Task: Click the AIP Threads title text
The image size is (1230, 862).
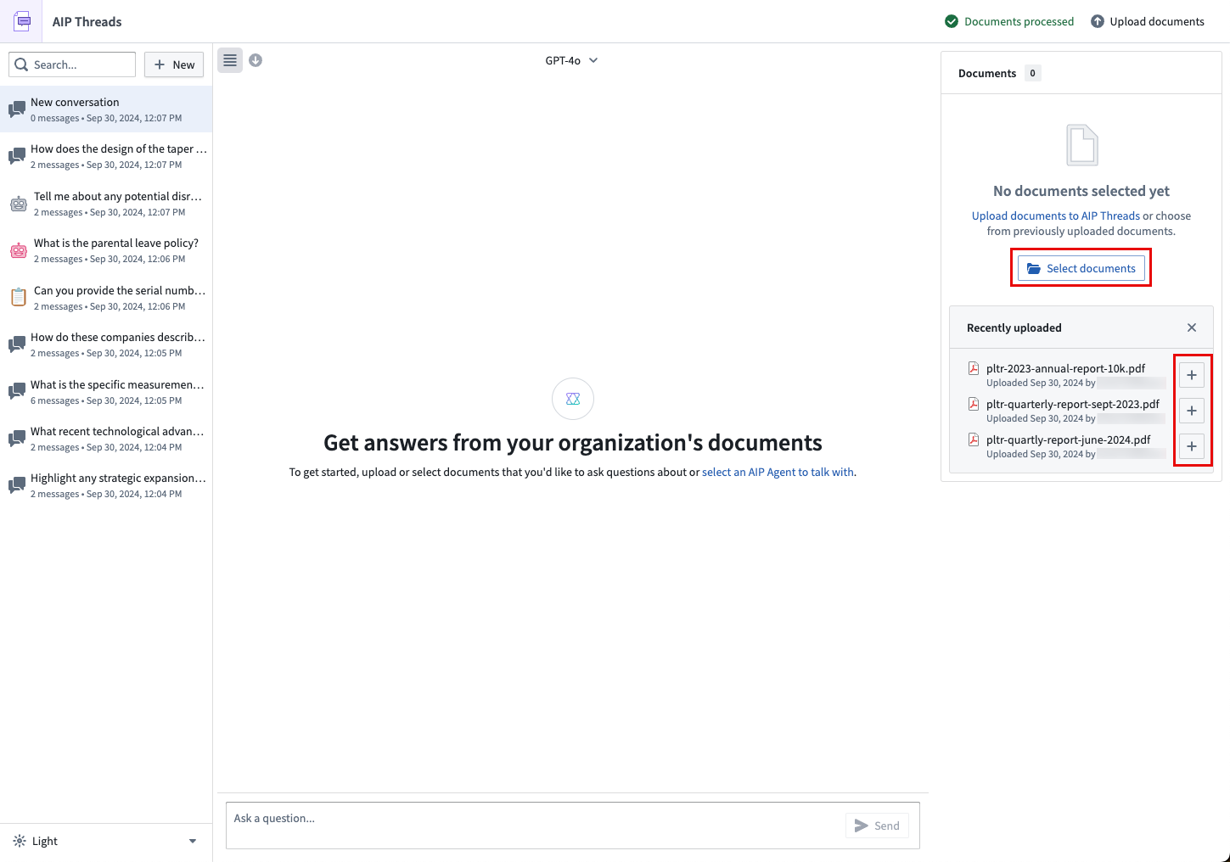Action: click(87, 21)
